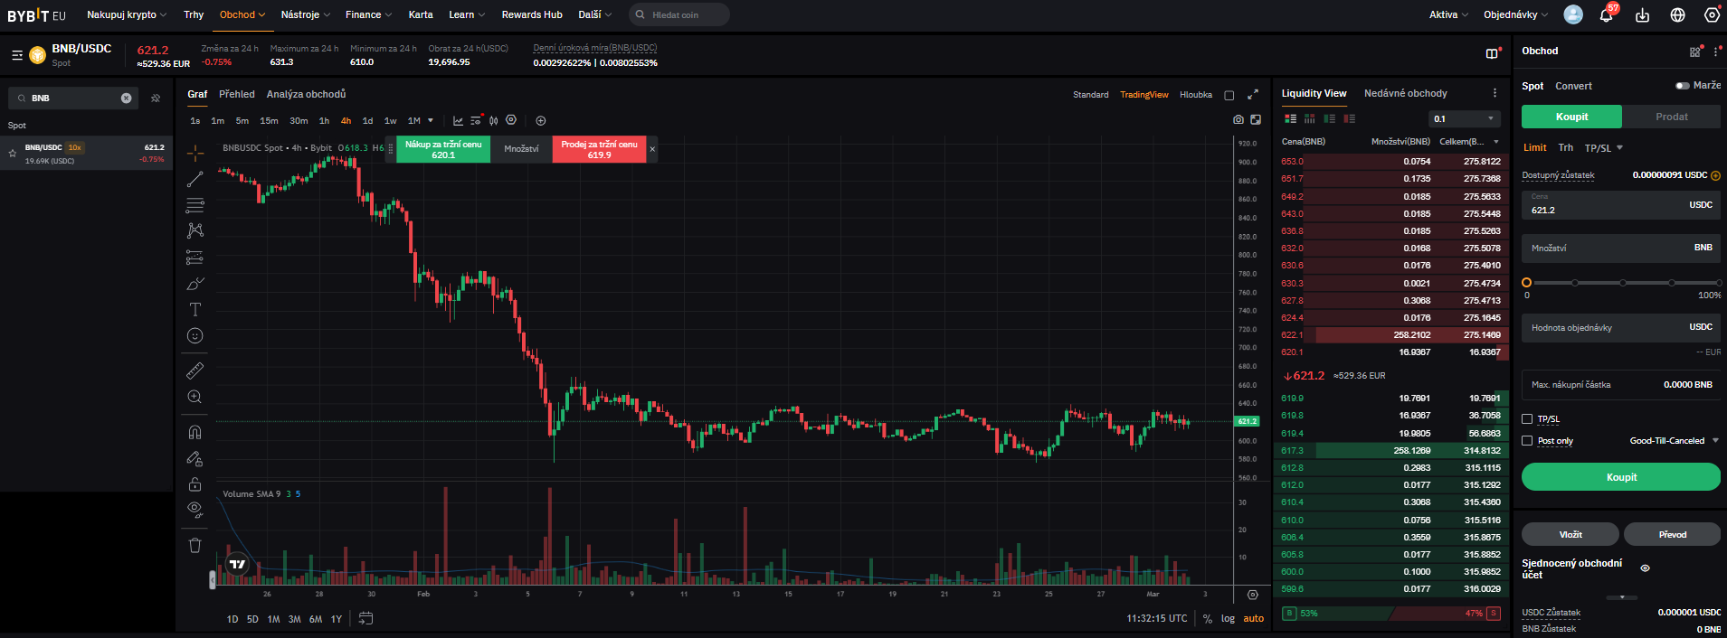
Task: Open the language globe icon
Action: coord(1677,15)
